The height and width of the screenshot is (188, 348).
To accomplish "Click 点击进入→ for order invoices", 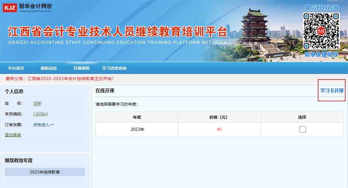I will (43, 125).
